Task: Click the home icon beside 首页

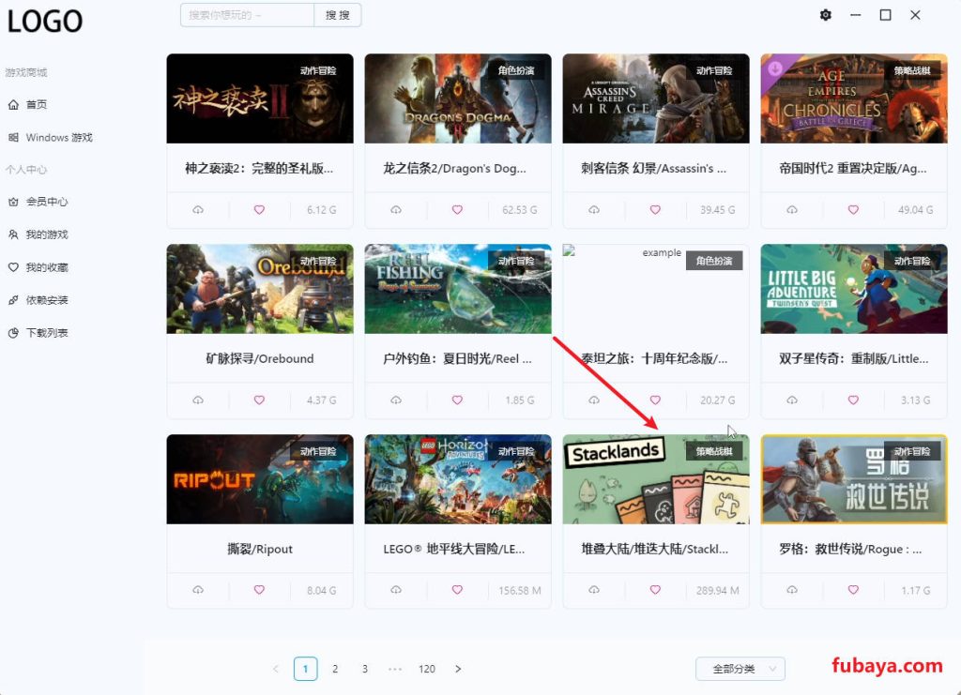Action: [x=13, y=105]
